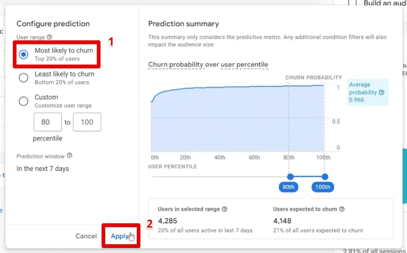Viewport: 407px width, 253px height.
Task: Apply the configured prediction
Action: 120,236
